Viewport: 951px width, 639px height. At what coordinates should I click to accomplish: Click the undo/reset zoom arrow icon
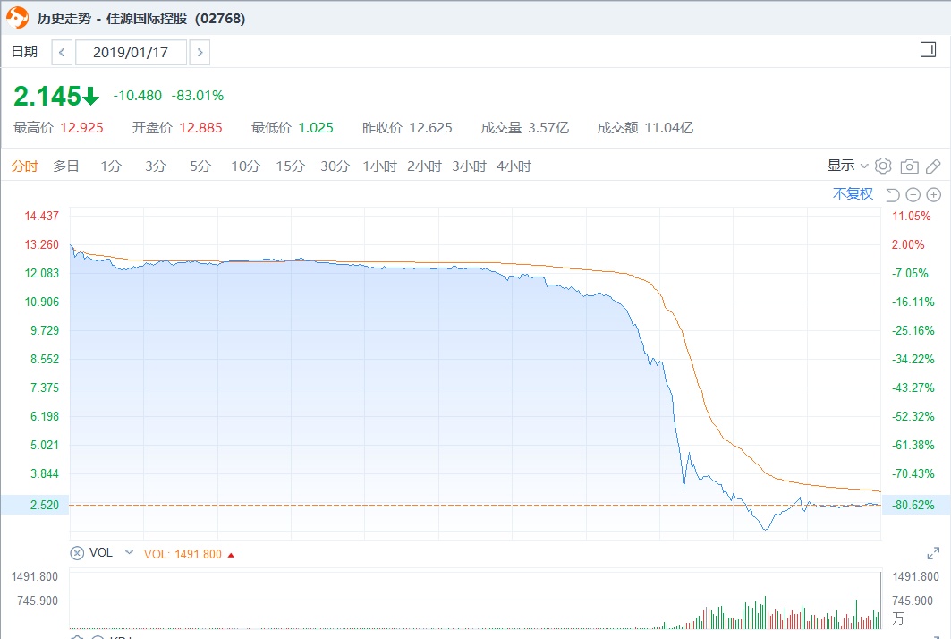click(892, 194)
